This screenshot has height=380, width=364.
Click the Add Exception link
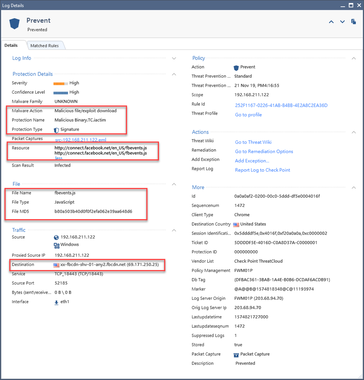point(252,161)
